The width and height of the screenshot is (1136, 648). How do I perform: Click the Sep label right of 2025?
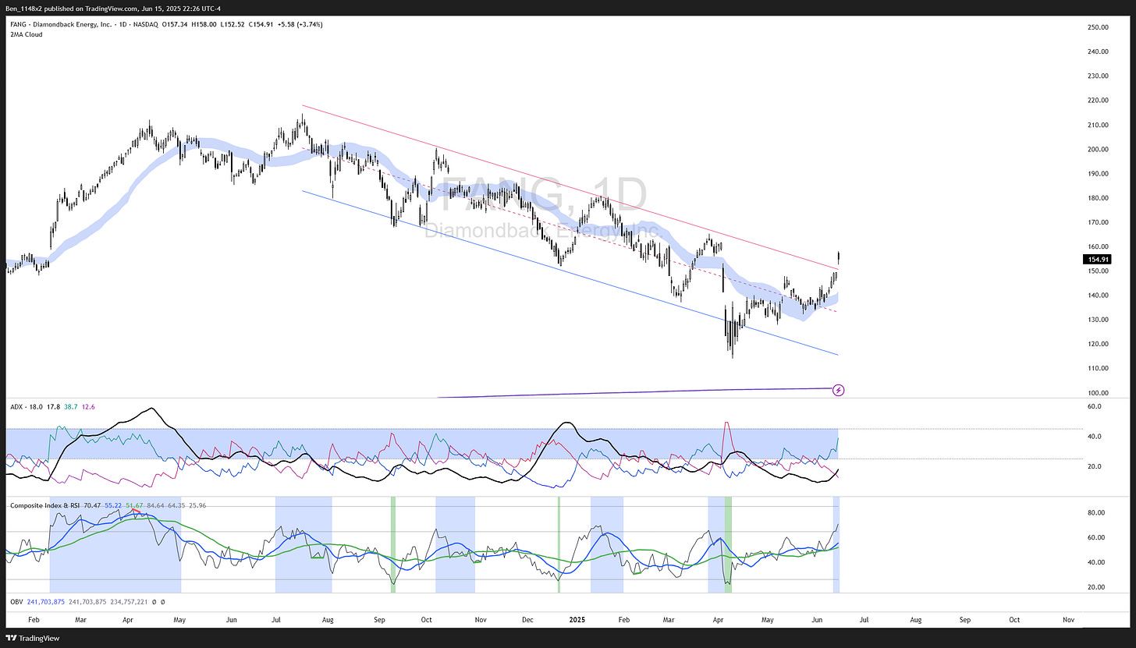click(965, 619)
